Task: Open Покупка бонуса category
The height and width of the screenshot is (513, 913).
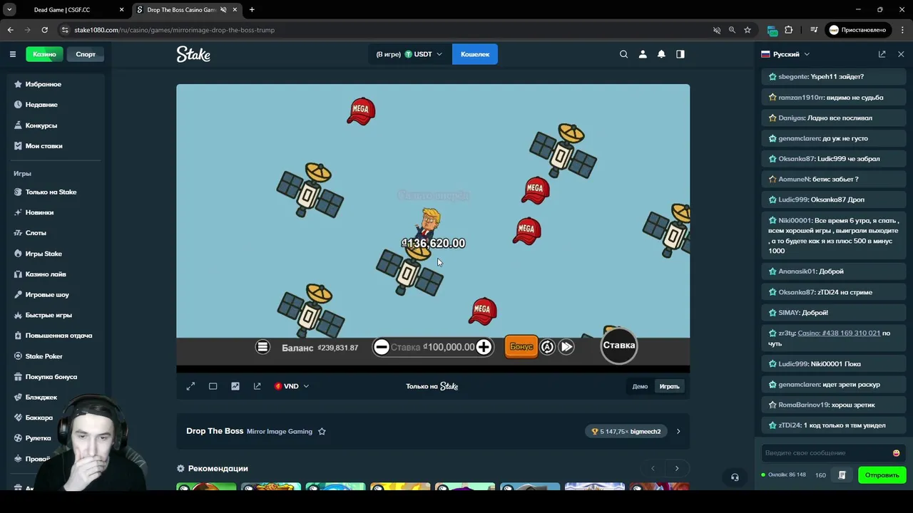Action: [56, 377]
